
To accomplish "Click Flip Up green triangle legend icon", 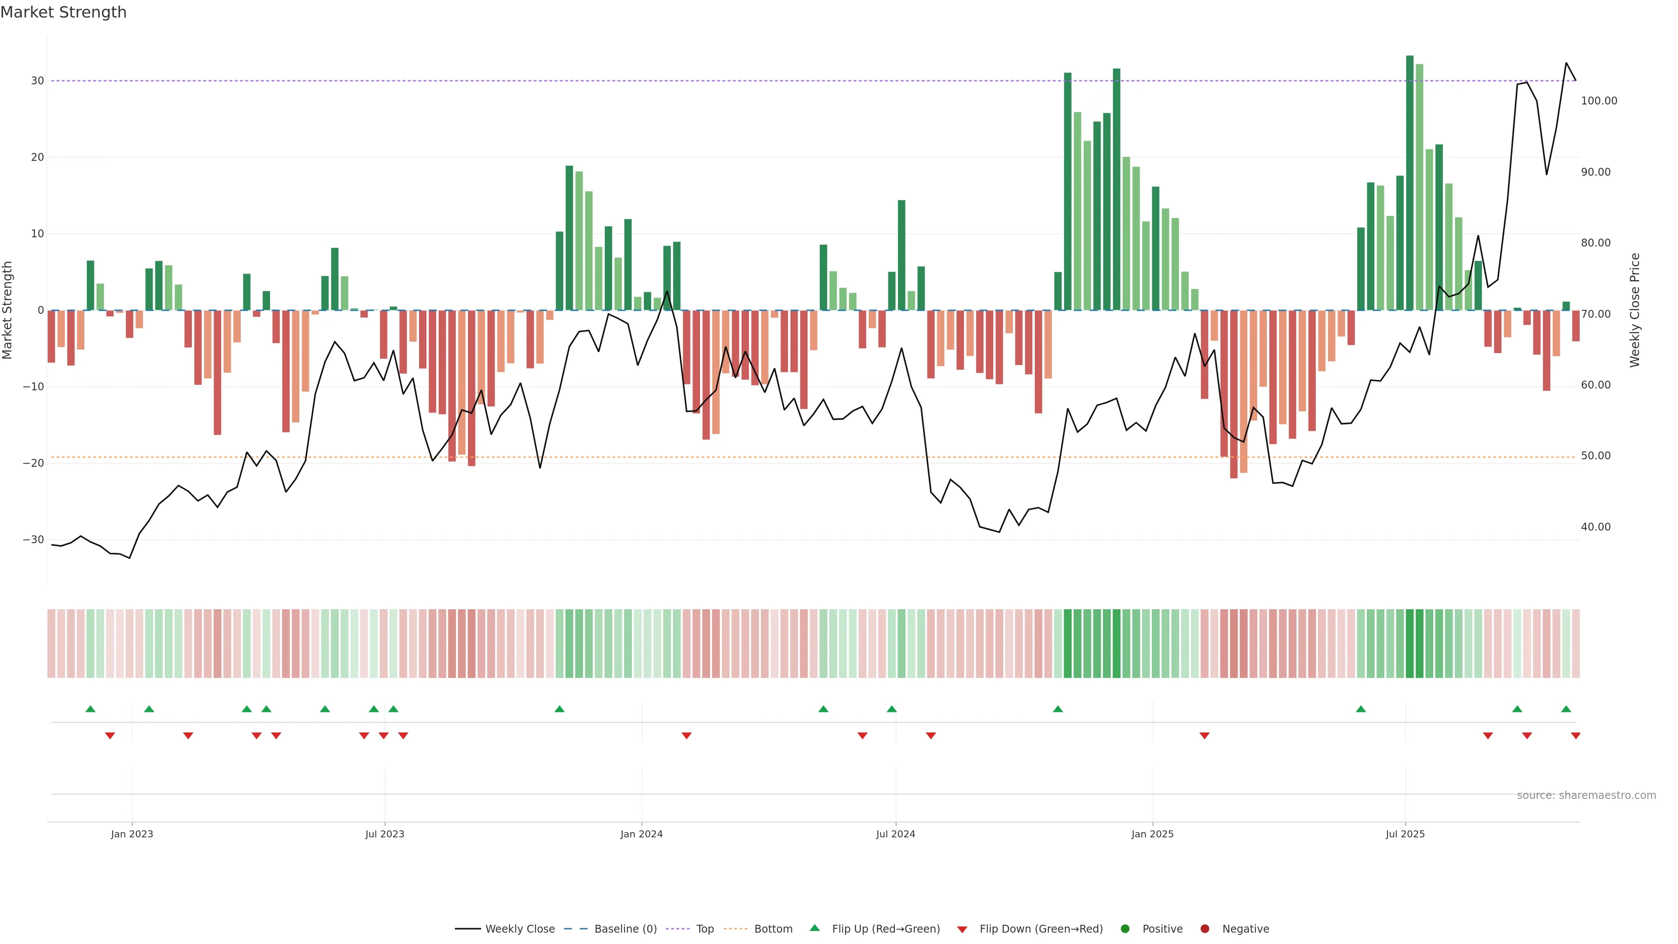I will (814, 928).
